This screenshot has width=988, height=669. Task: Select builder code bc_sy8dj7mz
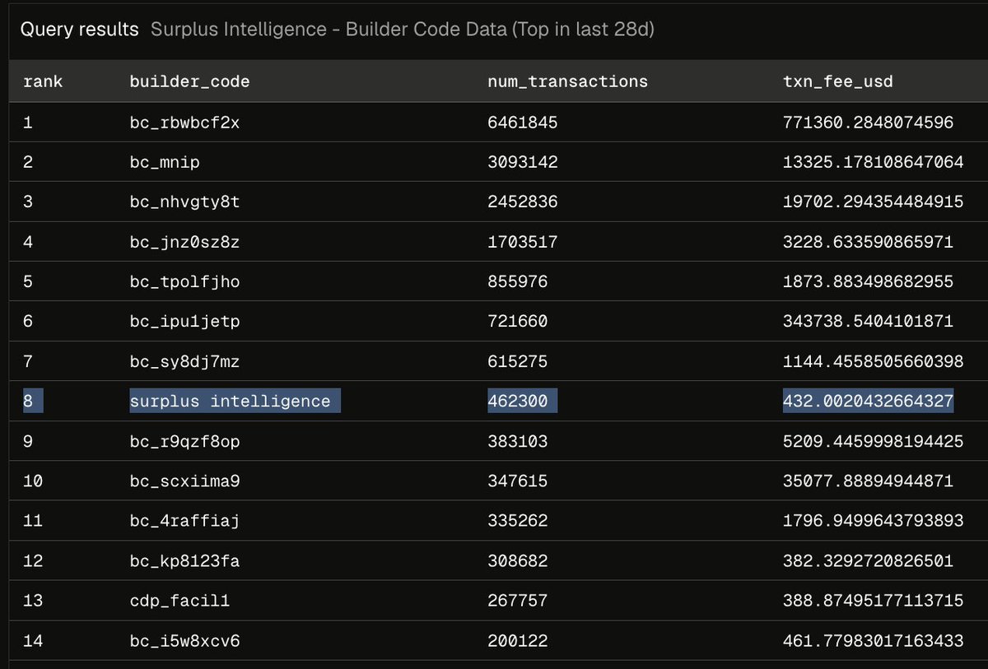click(184, 361)
